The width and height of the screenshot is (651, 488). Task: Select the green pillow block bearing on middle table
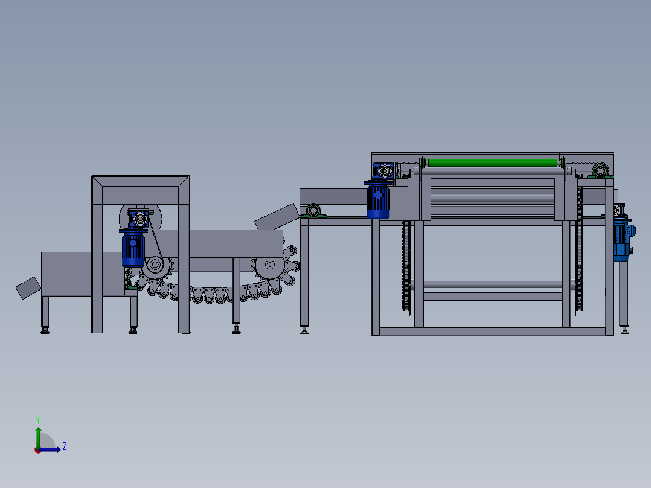pyautogui.click(x=313, y=211)
